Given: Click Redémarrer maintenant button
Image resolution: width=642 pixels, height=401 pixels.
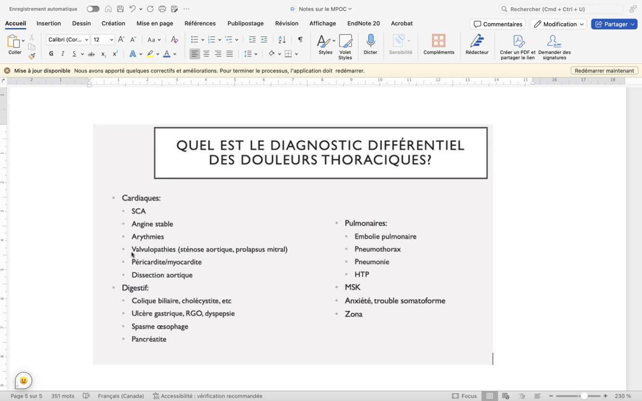Looking at the screenshot, I should click(x=604, y=71).
